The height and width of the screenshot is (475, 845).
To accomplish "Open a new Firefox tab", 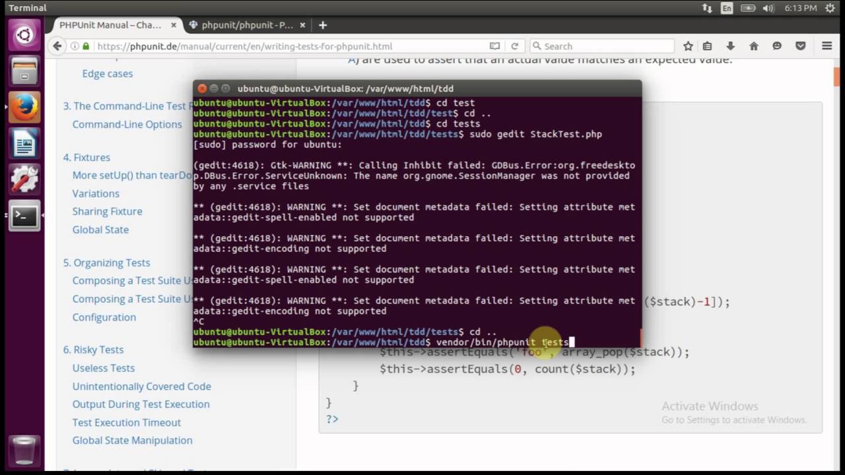I will coord(322,25).
